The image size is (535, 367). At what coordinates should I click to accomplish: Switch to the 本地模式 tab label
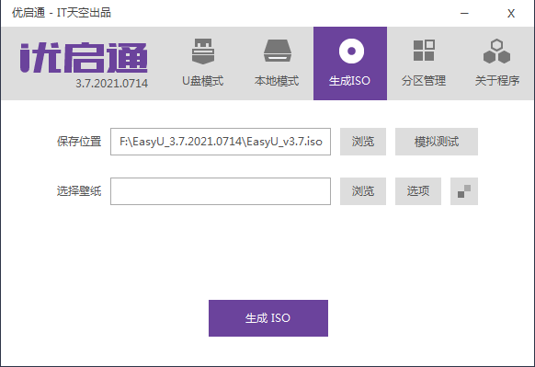[x=277, y=81]
